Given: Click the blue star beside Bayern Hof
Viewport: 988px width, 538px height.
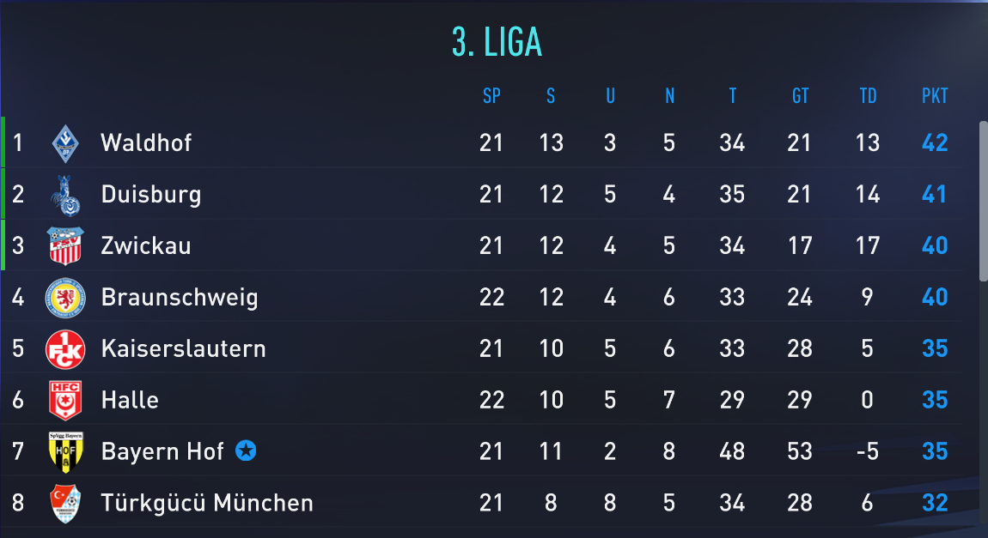Looking at the screenshot, I should pos(246,450).
